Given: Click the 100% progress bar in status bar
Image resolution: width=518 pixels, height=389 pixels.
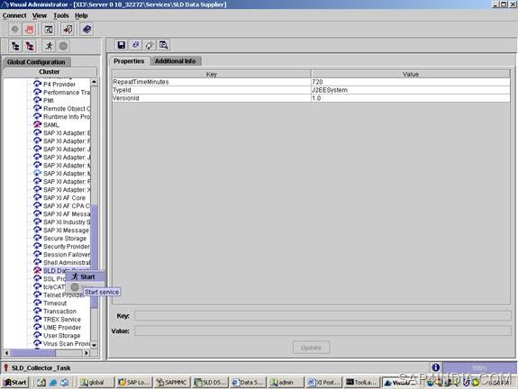Looking at the screenshot, I should [479, 367].
